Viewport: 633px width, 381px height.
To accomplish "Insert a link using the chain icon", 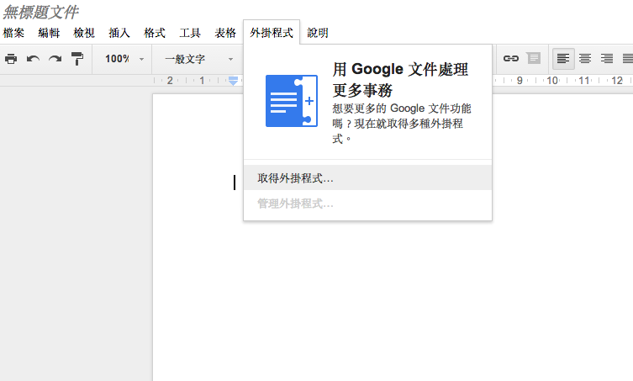I will click(510, 59).
